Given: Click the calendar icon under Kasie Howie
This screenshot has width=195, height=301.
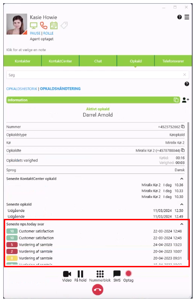Looking at the screenshot, I should (x=54, y=26).
